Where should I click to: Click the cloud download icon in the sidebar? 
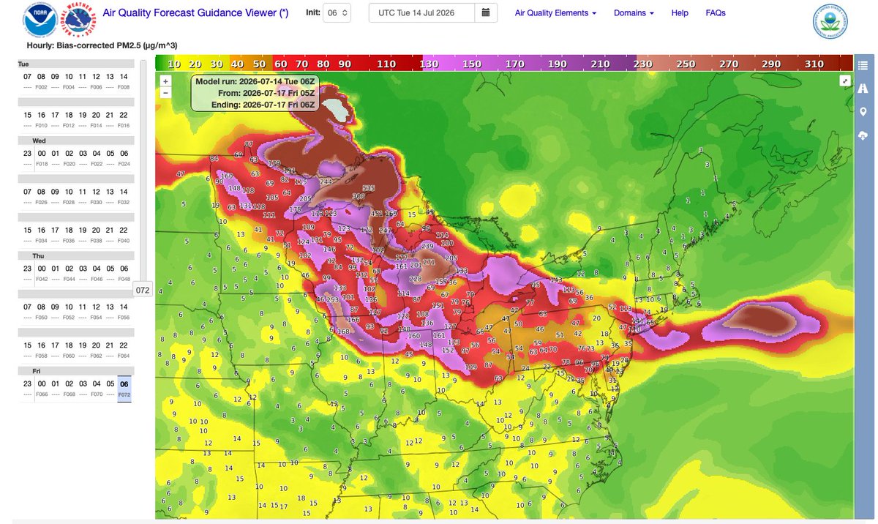click(x=863, y=136)
